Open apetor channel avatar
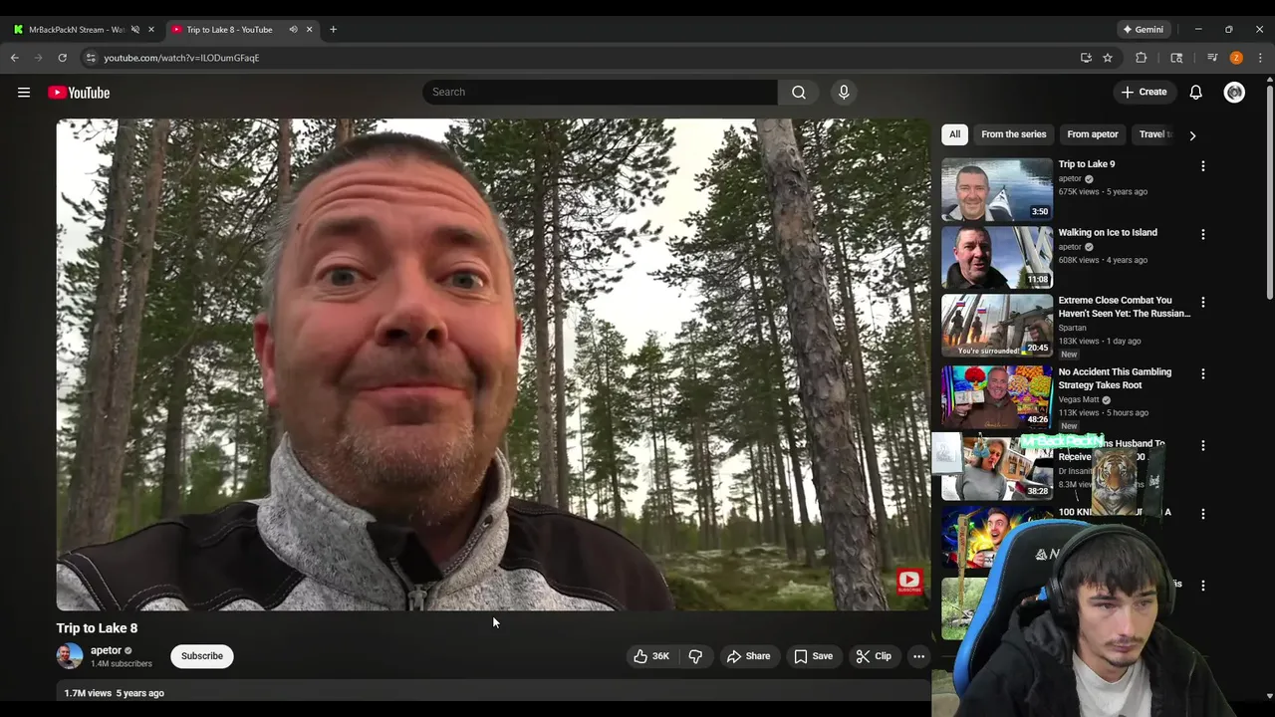 70,656
